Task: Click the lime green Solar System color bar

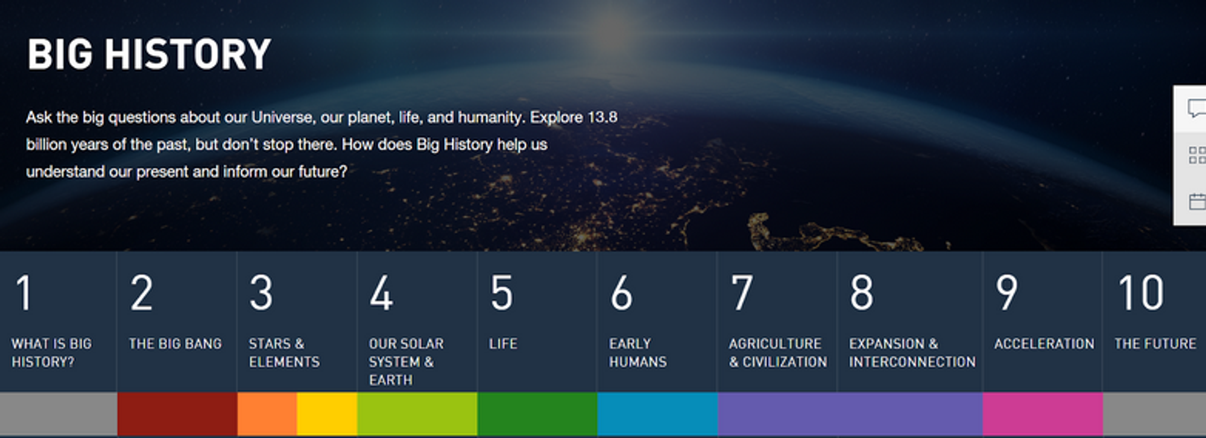Action: tap(417, 414)
